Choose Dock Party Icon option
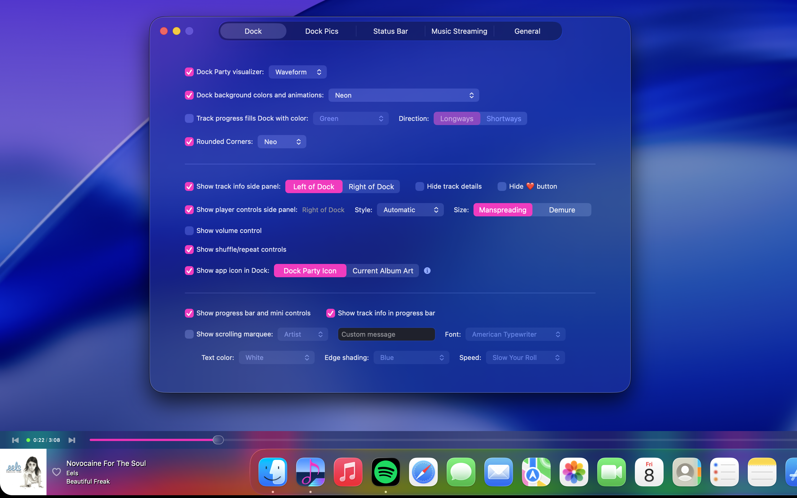The width and height of the screenshot is (797, 498). pyautogui.click(x=310, y=270)
